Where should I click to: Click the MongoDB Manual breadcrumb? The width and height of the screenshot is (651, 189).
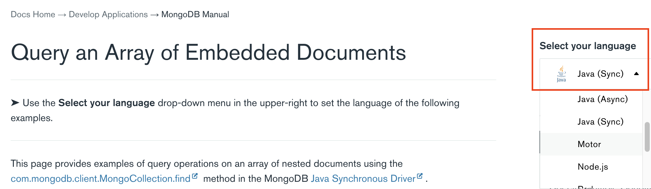[x=195, y=15]
